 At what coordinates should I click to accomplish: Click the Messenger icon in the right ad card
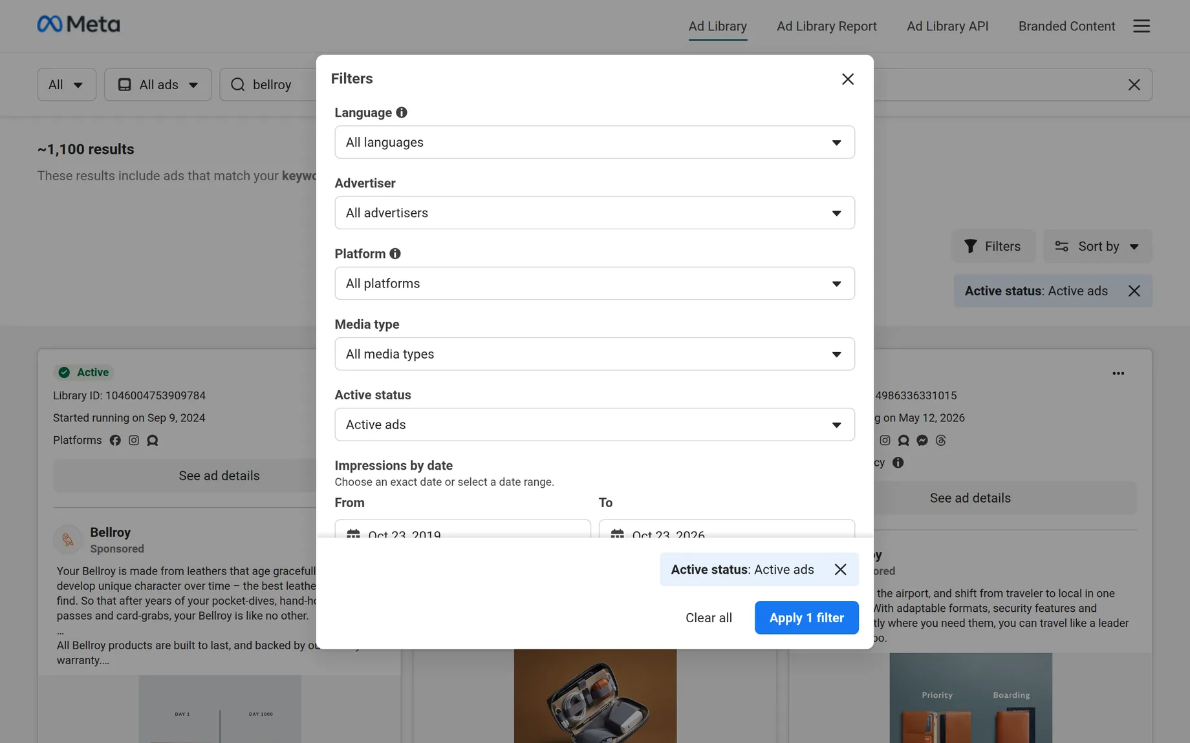[922, 441]
